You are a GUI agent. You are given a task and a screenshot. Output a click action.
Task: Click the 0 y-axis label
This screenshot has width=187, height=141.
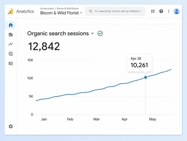32,114
